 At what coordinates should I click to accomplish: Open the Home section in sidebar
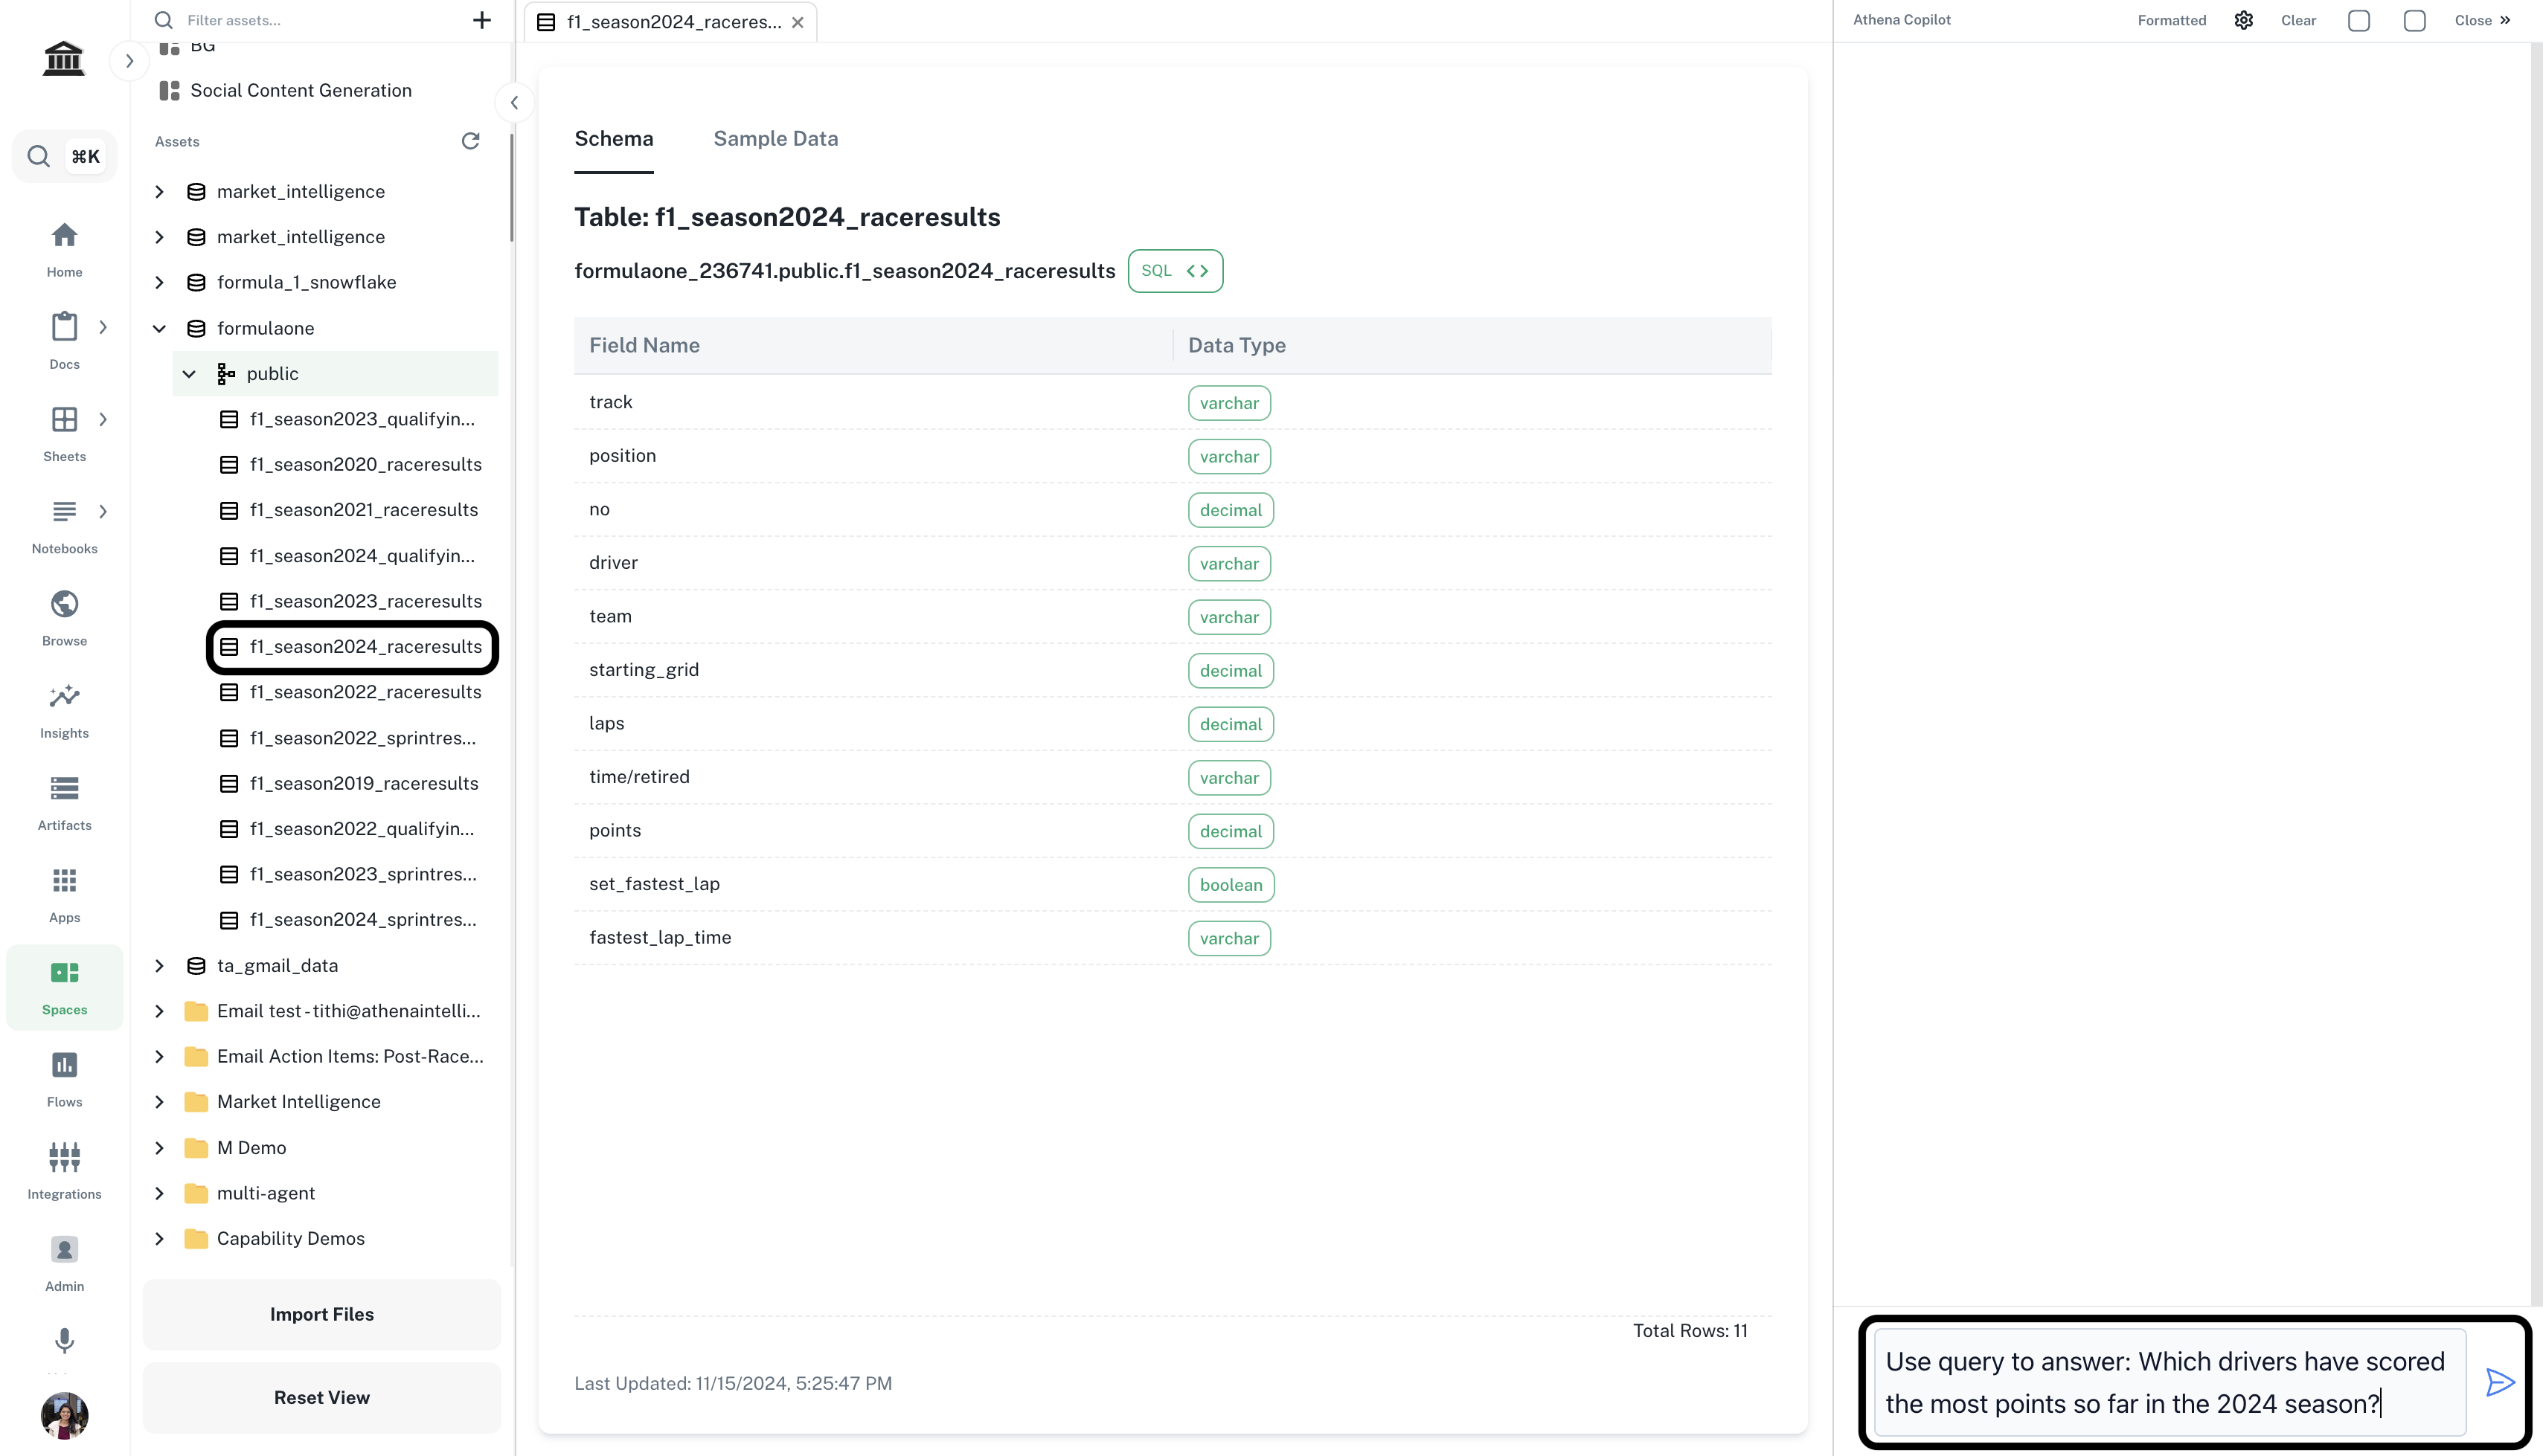pyautogui.click(x=64, y=249)
